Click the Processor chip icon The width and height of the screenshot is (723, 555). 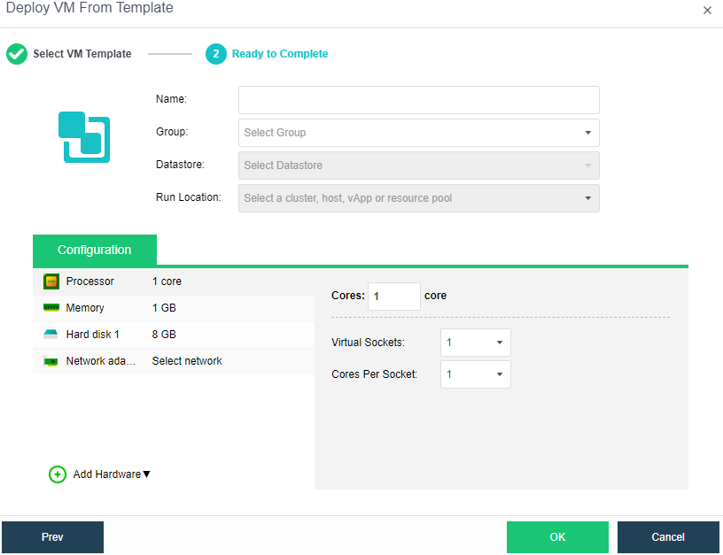[51, 281]
